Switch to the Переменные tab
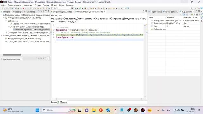The width and height of the screenshot is (203, 114). 155,12
